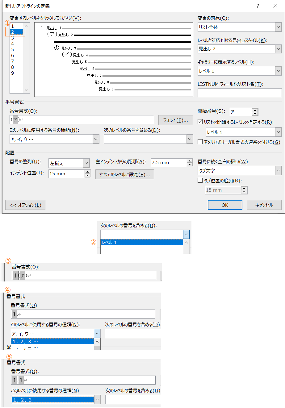Decrease the 左インデントからの距離 value
Viewport: 285px width, 408px height.
coord(190,164)
